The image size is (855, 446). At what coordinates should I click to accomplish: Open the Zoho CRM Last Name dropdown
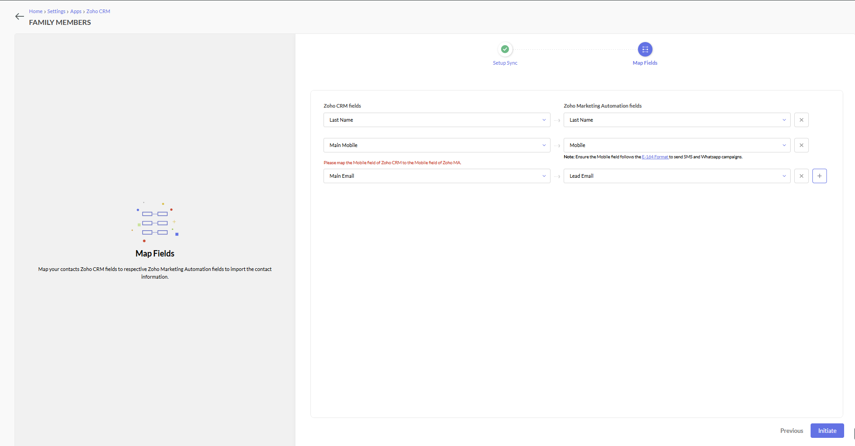[x=437, y=120]
